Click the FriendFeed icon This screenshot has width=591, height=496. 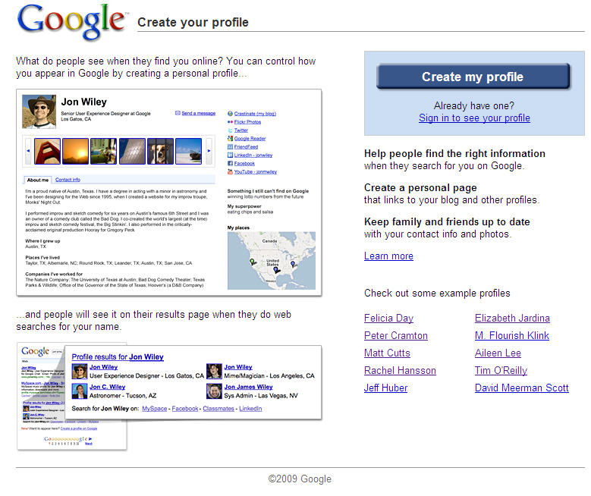(230, 146)
